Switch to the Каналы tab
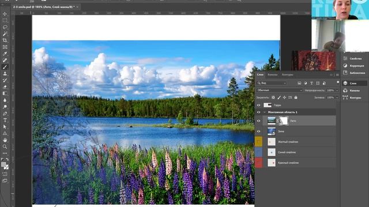The height and width of the screenshot is (207, 369). click(x=273, y=75)
